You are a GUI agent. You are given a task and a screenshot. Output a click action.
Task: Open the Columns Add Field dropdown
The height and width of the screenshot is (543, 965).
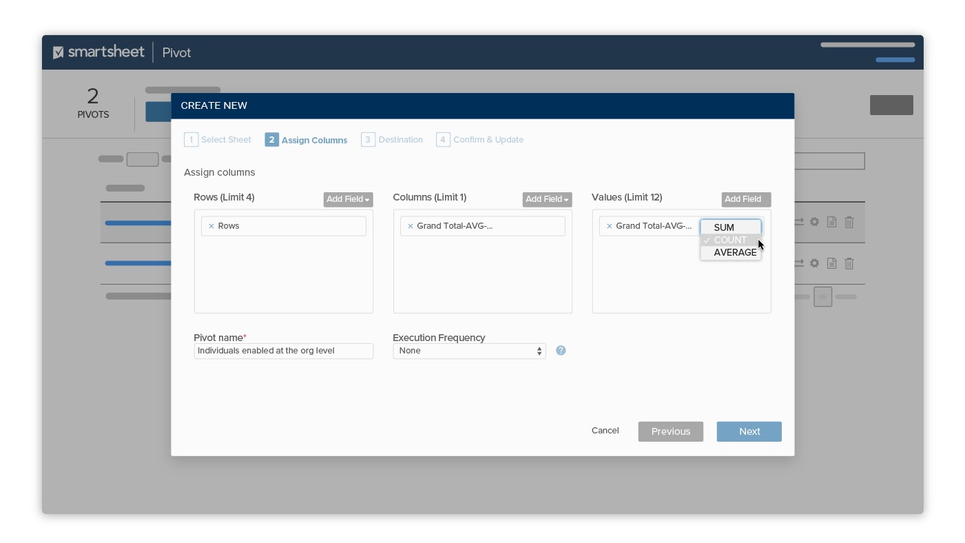click(547, 199)
